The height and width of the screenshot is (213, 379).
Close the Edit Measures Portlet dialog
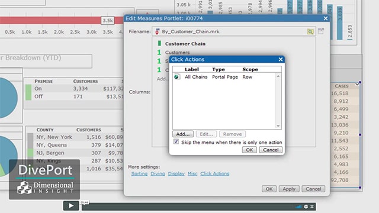coord(326,18)
